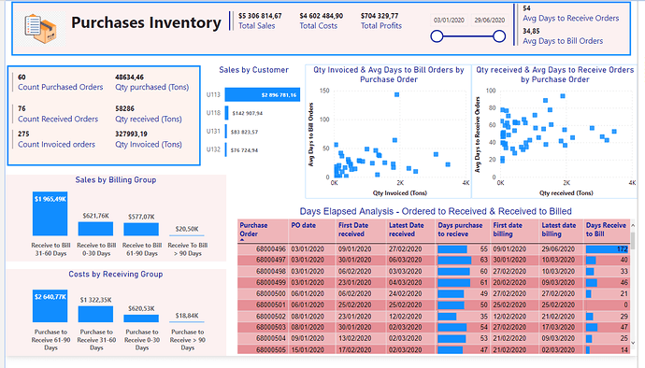Sort table by PO date header
This screenshot has height=368, width=645.
pyautogui.click(x=304, y=225)
